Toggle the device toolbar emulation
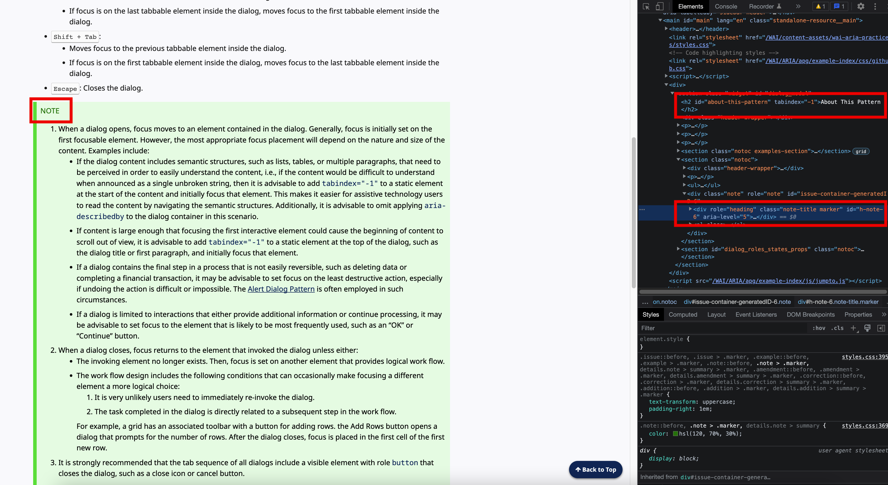 pos(659,6)
